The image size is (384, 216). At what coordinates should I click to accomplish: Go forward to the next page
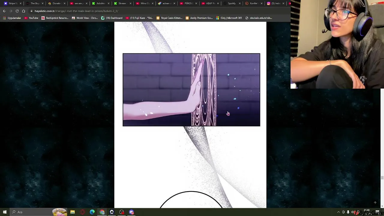pos(11,11)
